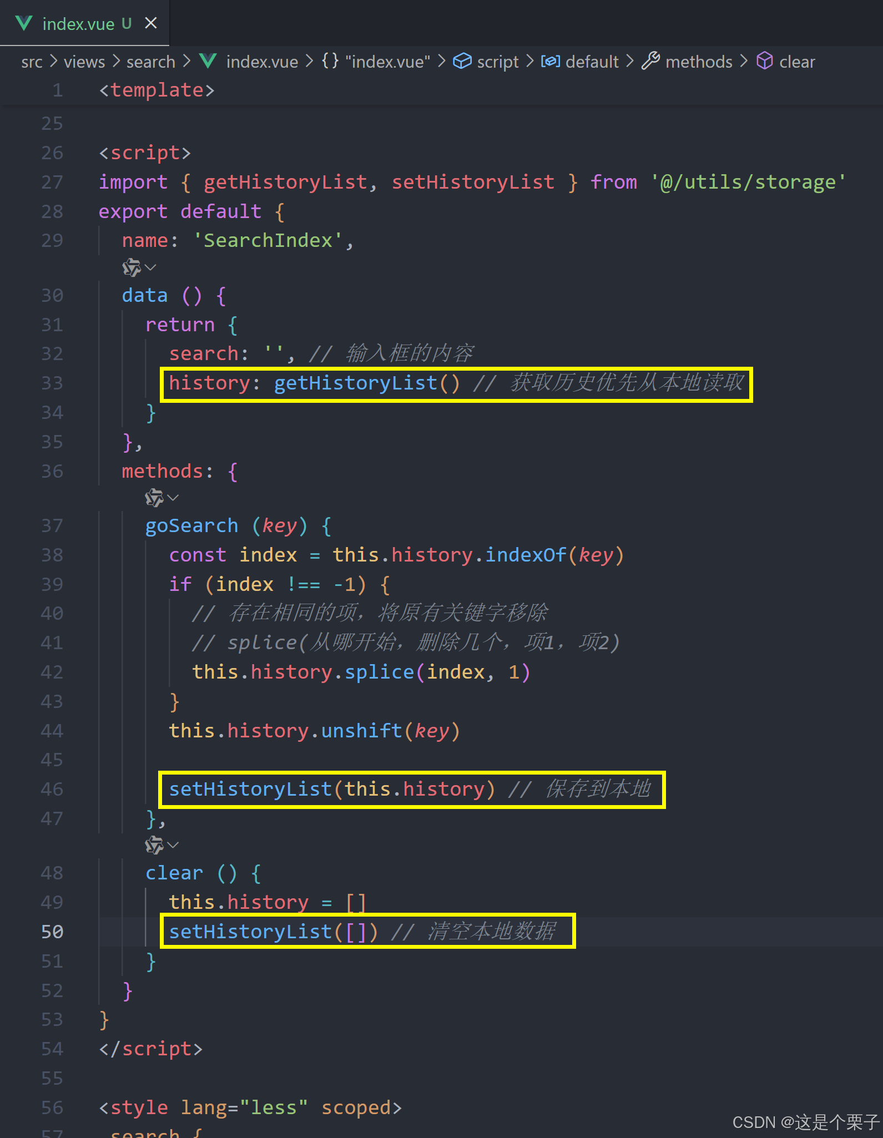The image size is (883, 1138).
Task: Click the script breadcrumb cube icon
Action: (x=462, y=61)
